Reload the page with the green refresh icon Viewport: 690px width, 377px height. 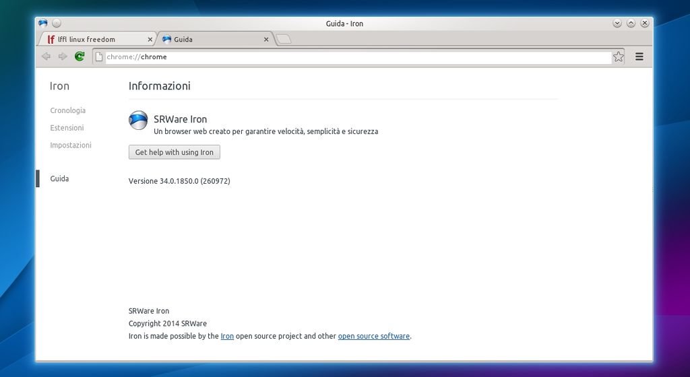80,57
